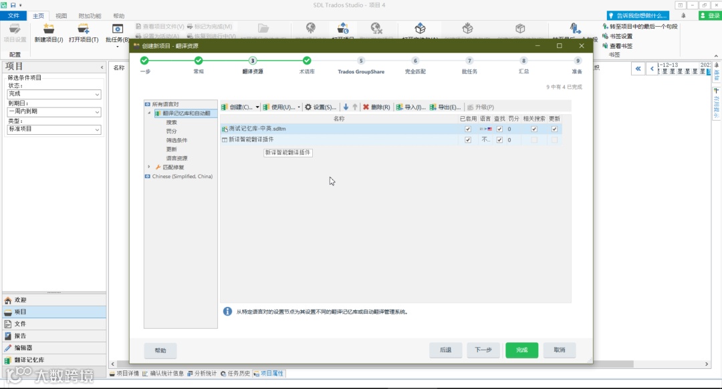Open the Task History (任务历史) bottom tab
The height and width of the screenshot is (389, 722).
click(x=235, y=374)
